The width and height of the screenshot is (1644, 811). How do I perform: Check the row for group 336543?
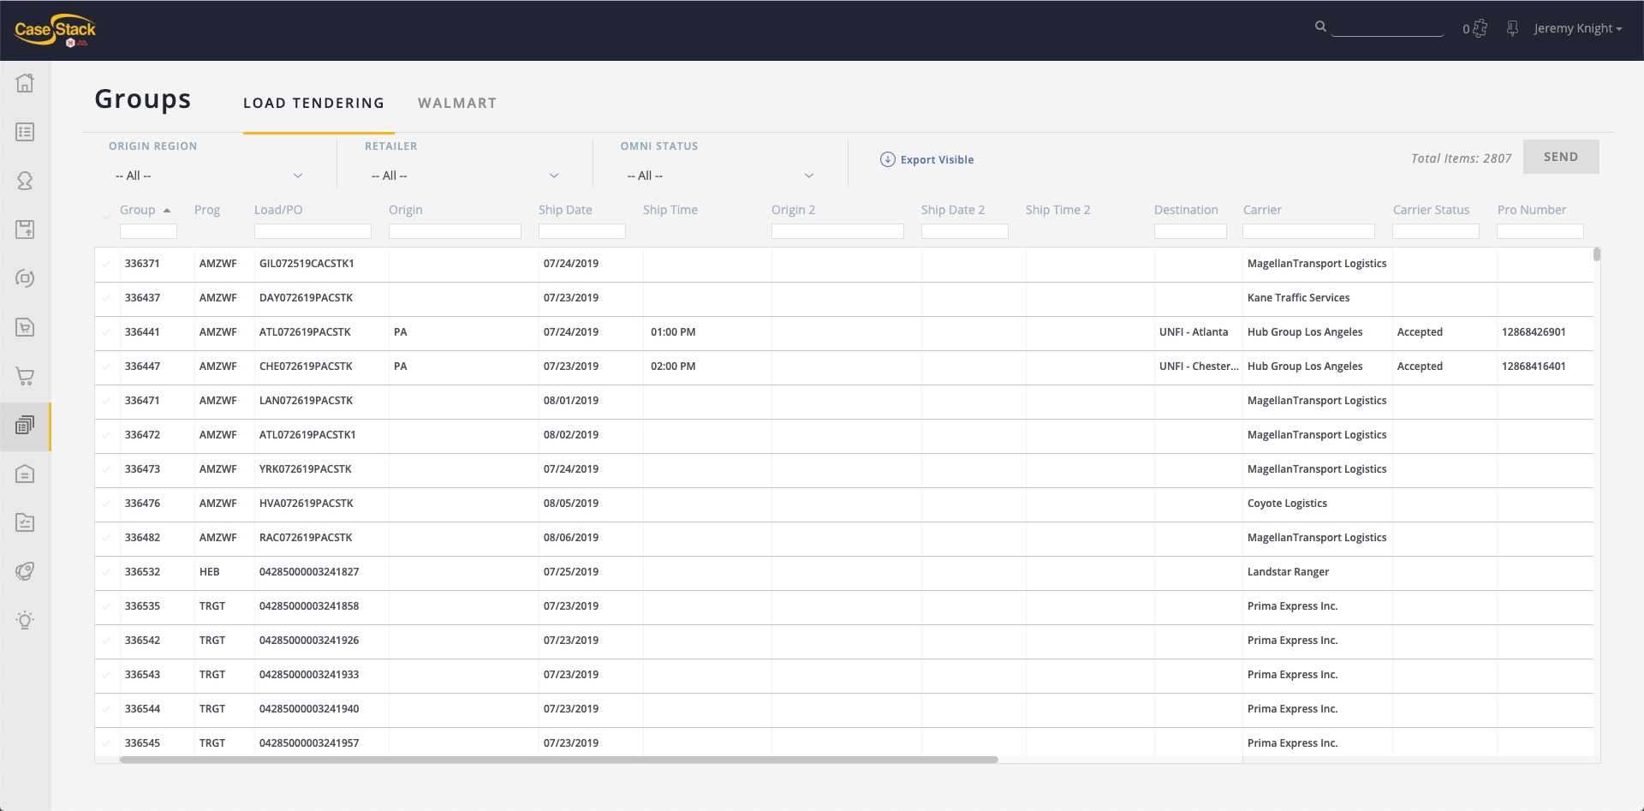(106, 675)
